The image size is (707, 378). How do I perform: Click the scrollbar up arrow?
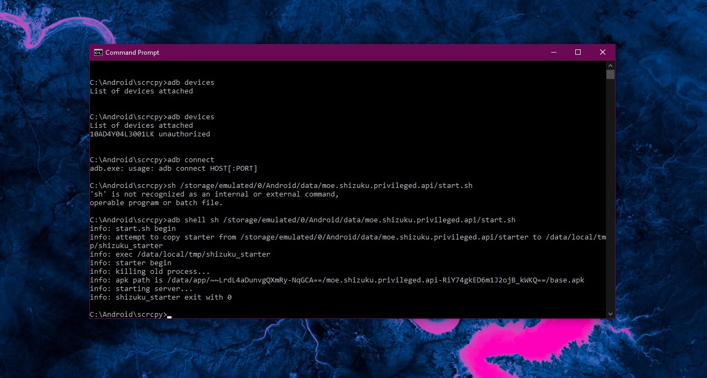(610, 65)
